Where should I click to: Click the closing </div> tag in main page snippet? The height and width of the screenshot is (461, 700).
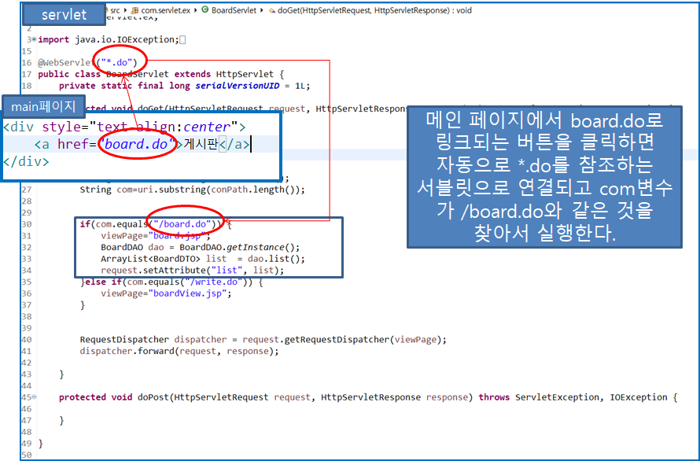tap(26, 161)
